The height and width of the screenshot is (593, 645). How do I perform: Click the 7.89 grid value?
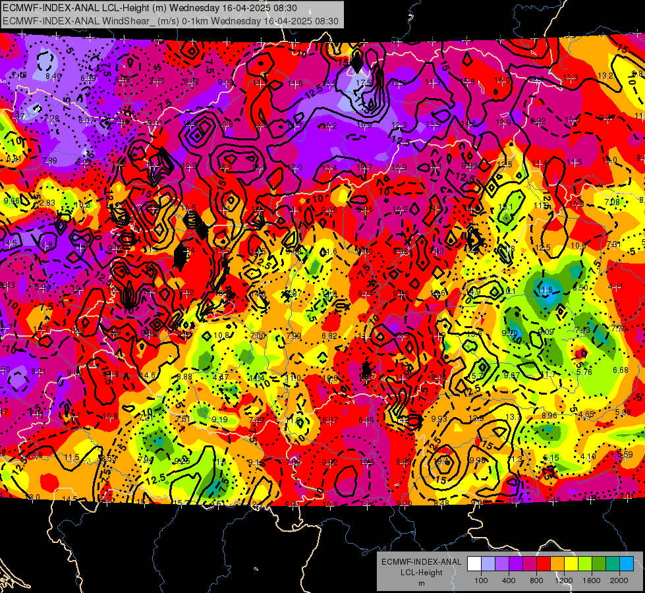tap(49, 161)
